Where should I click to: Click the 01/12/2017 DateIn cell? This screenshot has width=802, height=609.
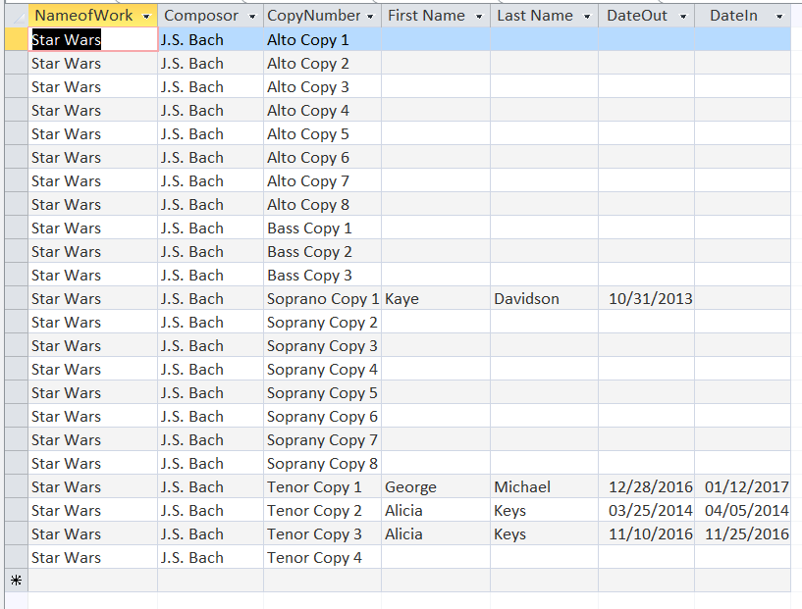(x=743, y=486)
